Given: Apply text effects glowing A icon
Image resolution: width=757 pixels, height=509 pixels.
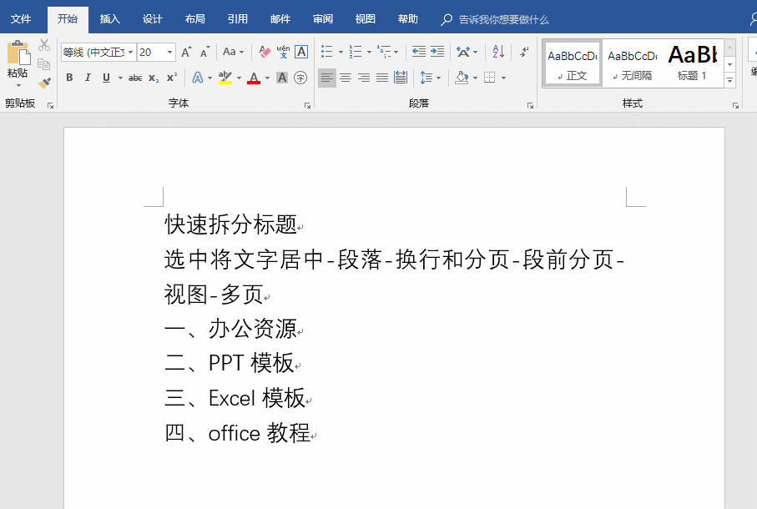Looking at the screenshot, I should [x=198, y=78].
